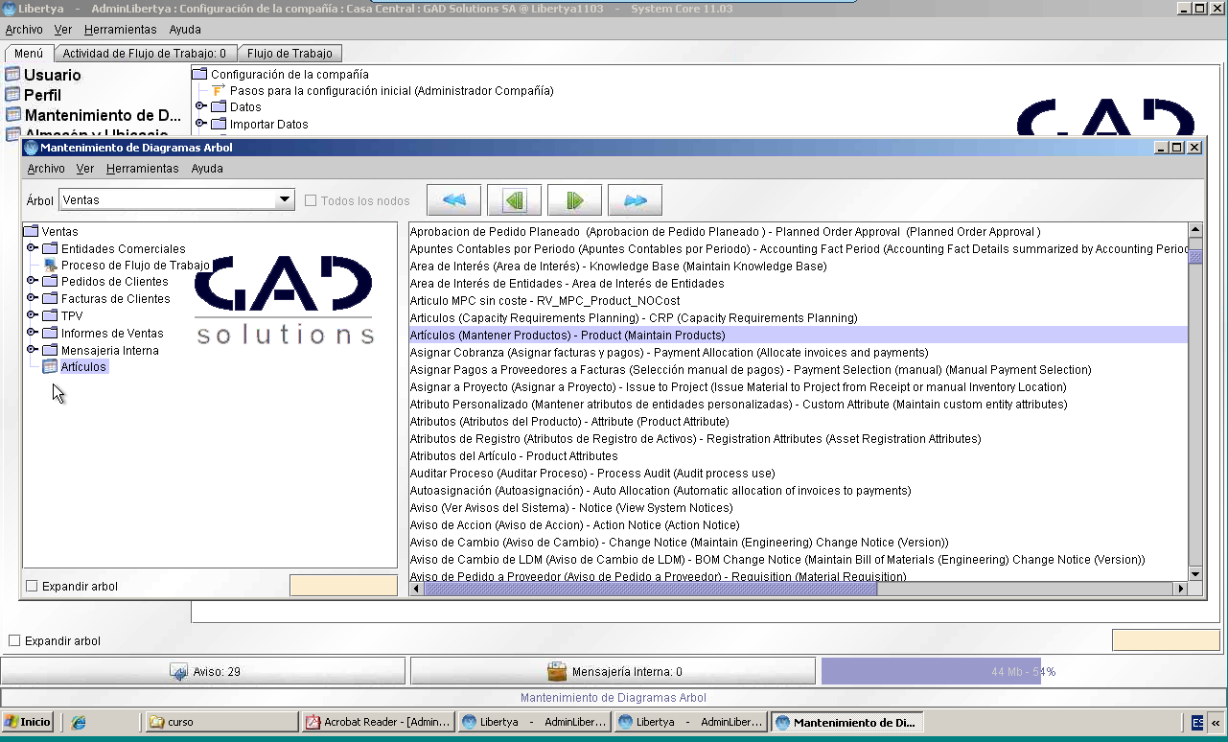Click the Aviso notice icon in status bar

[179, 671]
